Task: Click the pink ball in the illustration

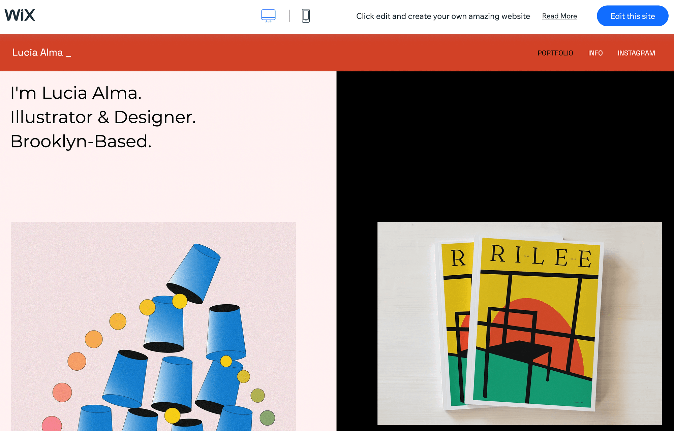Action: (x=52, y=424)
